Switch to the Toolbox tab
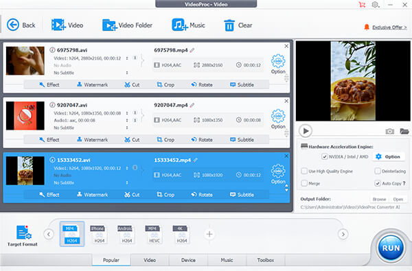412x271 pixels. [266, 260]
